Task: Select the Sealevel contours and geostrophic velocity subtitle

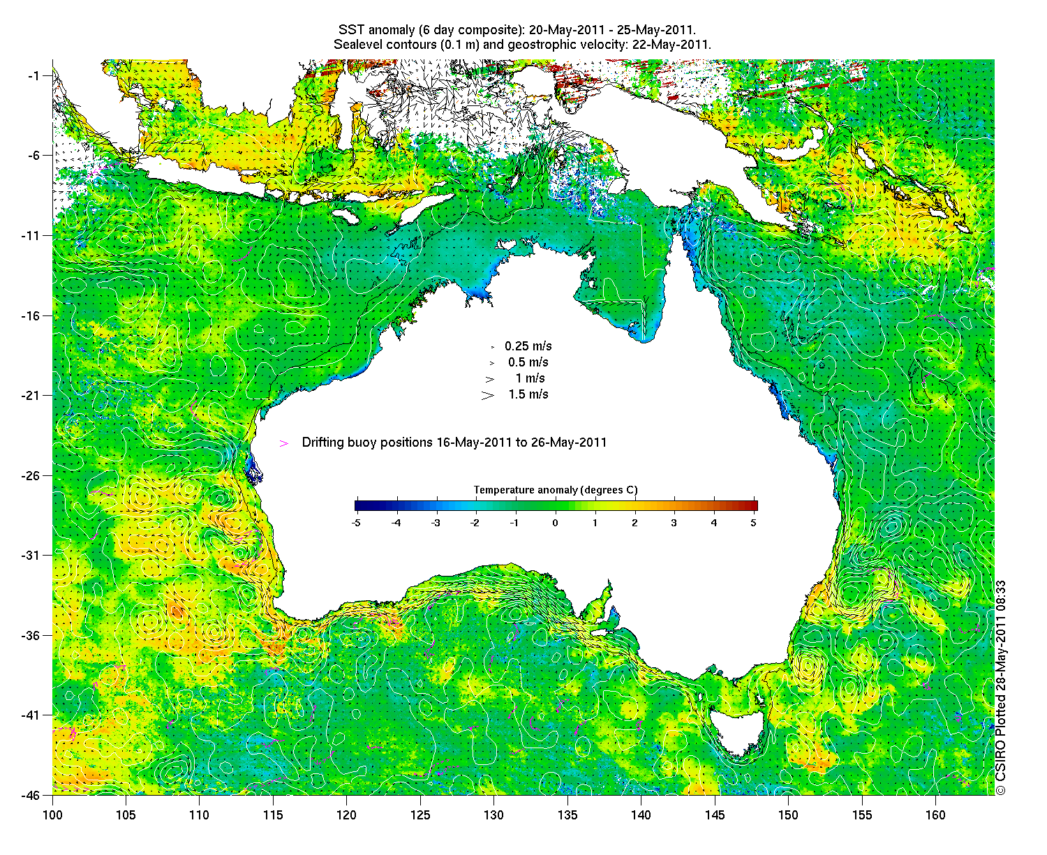Action: (x=522, y=44)
